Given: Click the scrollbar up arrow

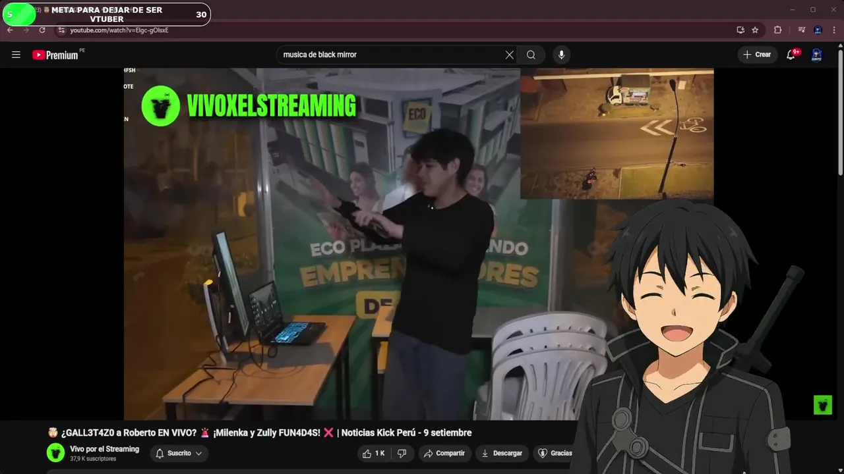Looking at the screenshot, I should 840,45.
